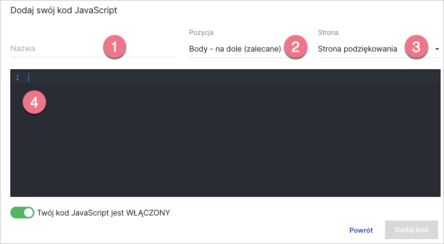Click the red number 3 badge
This screenshot has height=244, width=444.
[x=416, y=48]
